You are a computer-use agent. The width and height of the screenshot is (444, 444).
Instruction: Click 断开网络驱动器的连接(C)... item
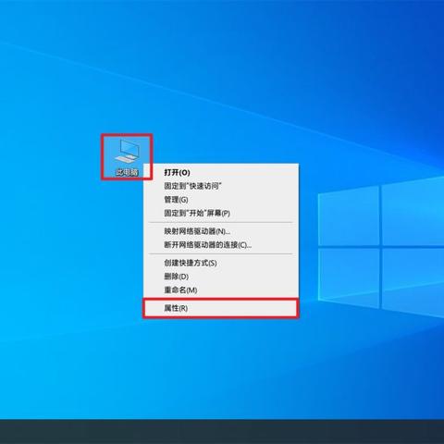pos(221,245)
